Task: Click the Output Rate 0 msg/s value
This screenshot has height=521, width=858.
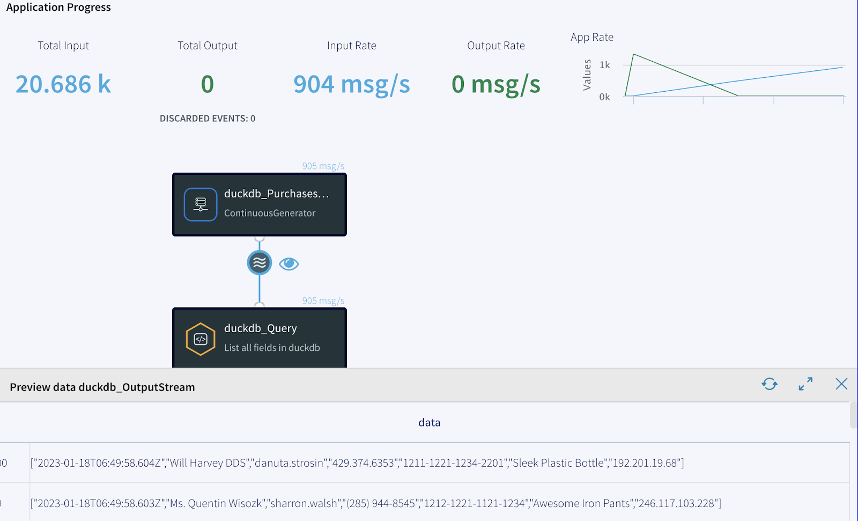Action: 495,84
